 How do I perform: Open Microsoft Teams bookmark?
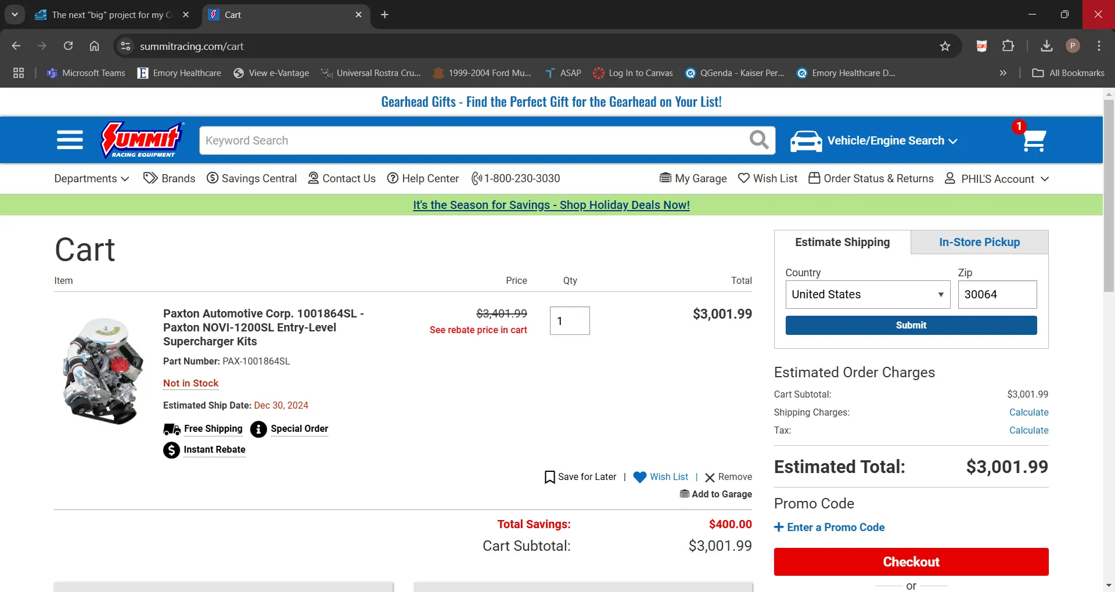coord(86,73)
